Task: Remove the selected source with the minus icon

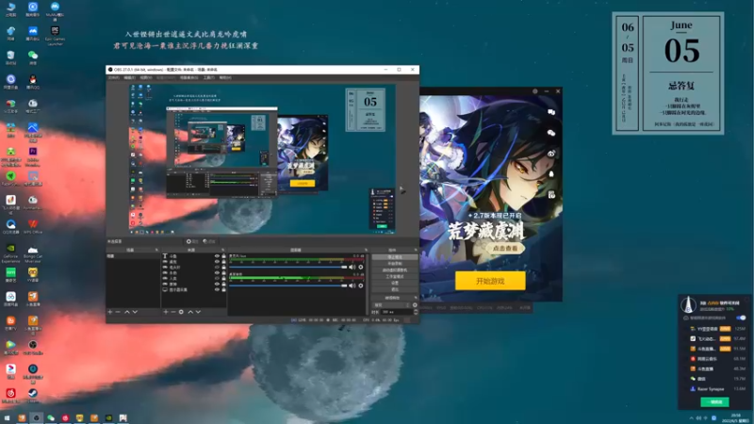Action: [173, 312]
